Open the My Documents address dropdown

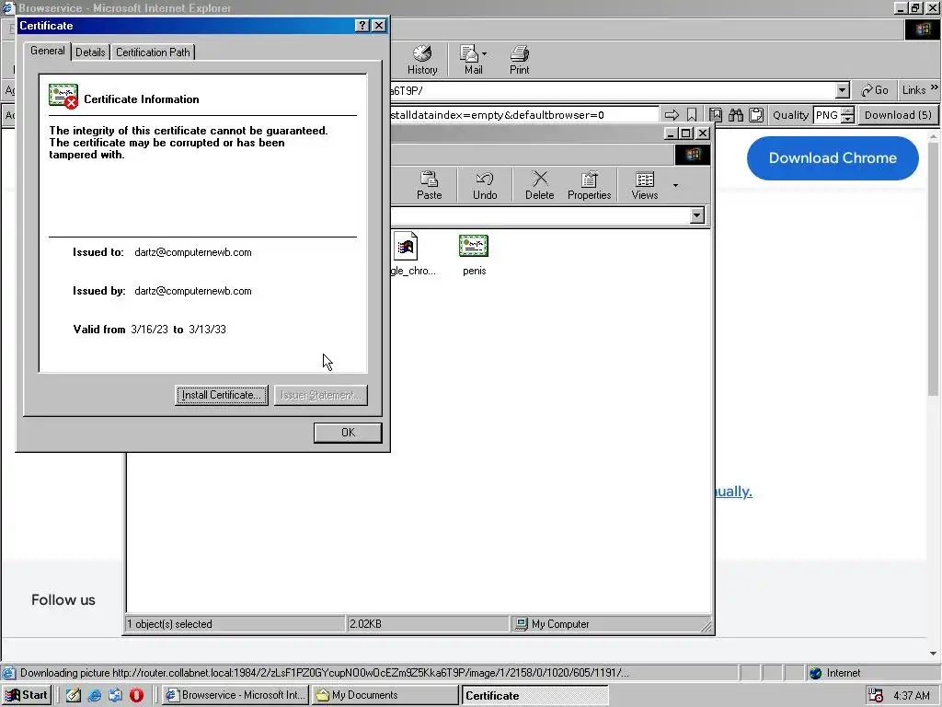pos(697,215)
